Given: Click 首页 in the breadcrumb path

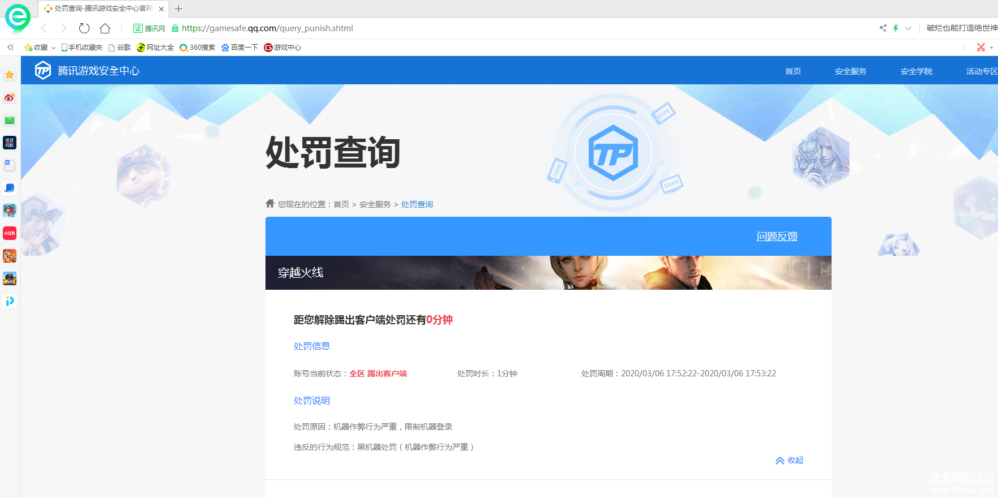Looking at the screenshot, I should (341, 204).
